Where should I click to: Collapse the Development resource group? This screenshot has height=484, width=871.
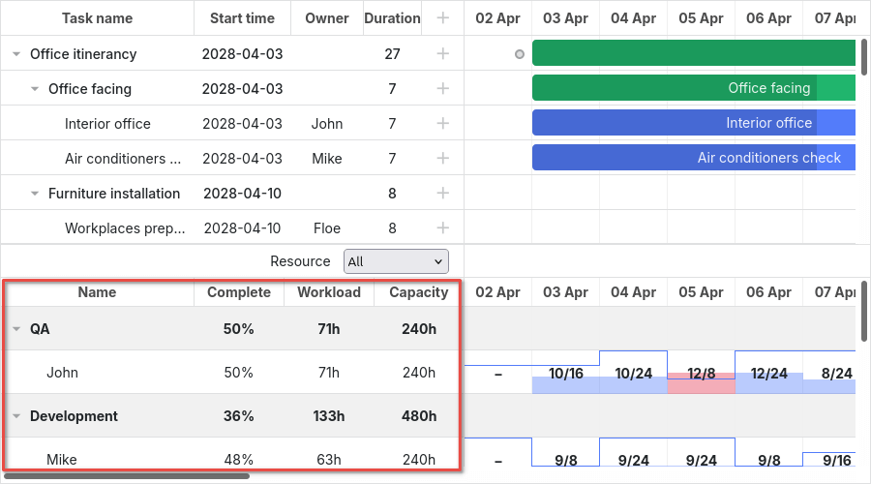[16, 416]
